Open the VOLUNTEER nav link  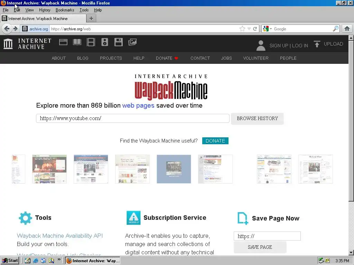coord(256,58)
